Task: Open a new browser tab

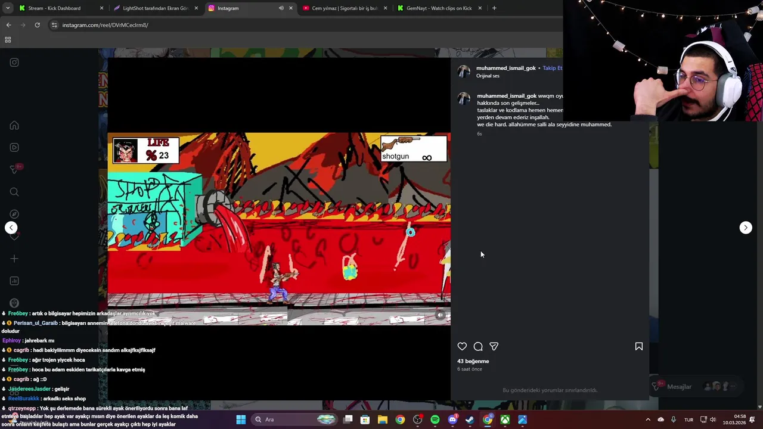Action: (x=494, y=8)
